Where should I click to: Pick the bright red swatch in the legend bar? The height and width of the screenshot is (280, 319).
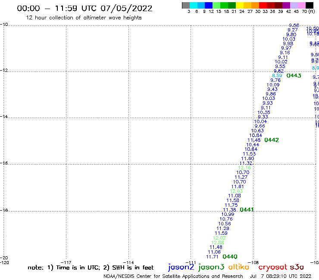(x=263, y=5)
